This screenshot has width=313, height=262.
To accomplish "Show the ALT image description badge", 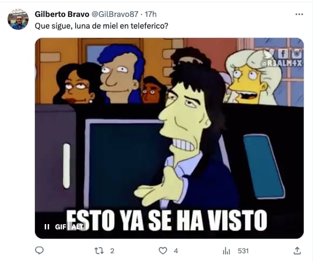I will click(77, 227).
